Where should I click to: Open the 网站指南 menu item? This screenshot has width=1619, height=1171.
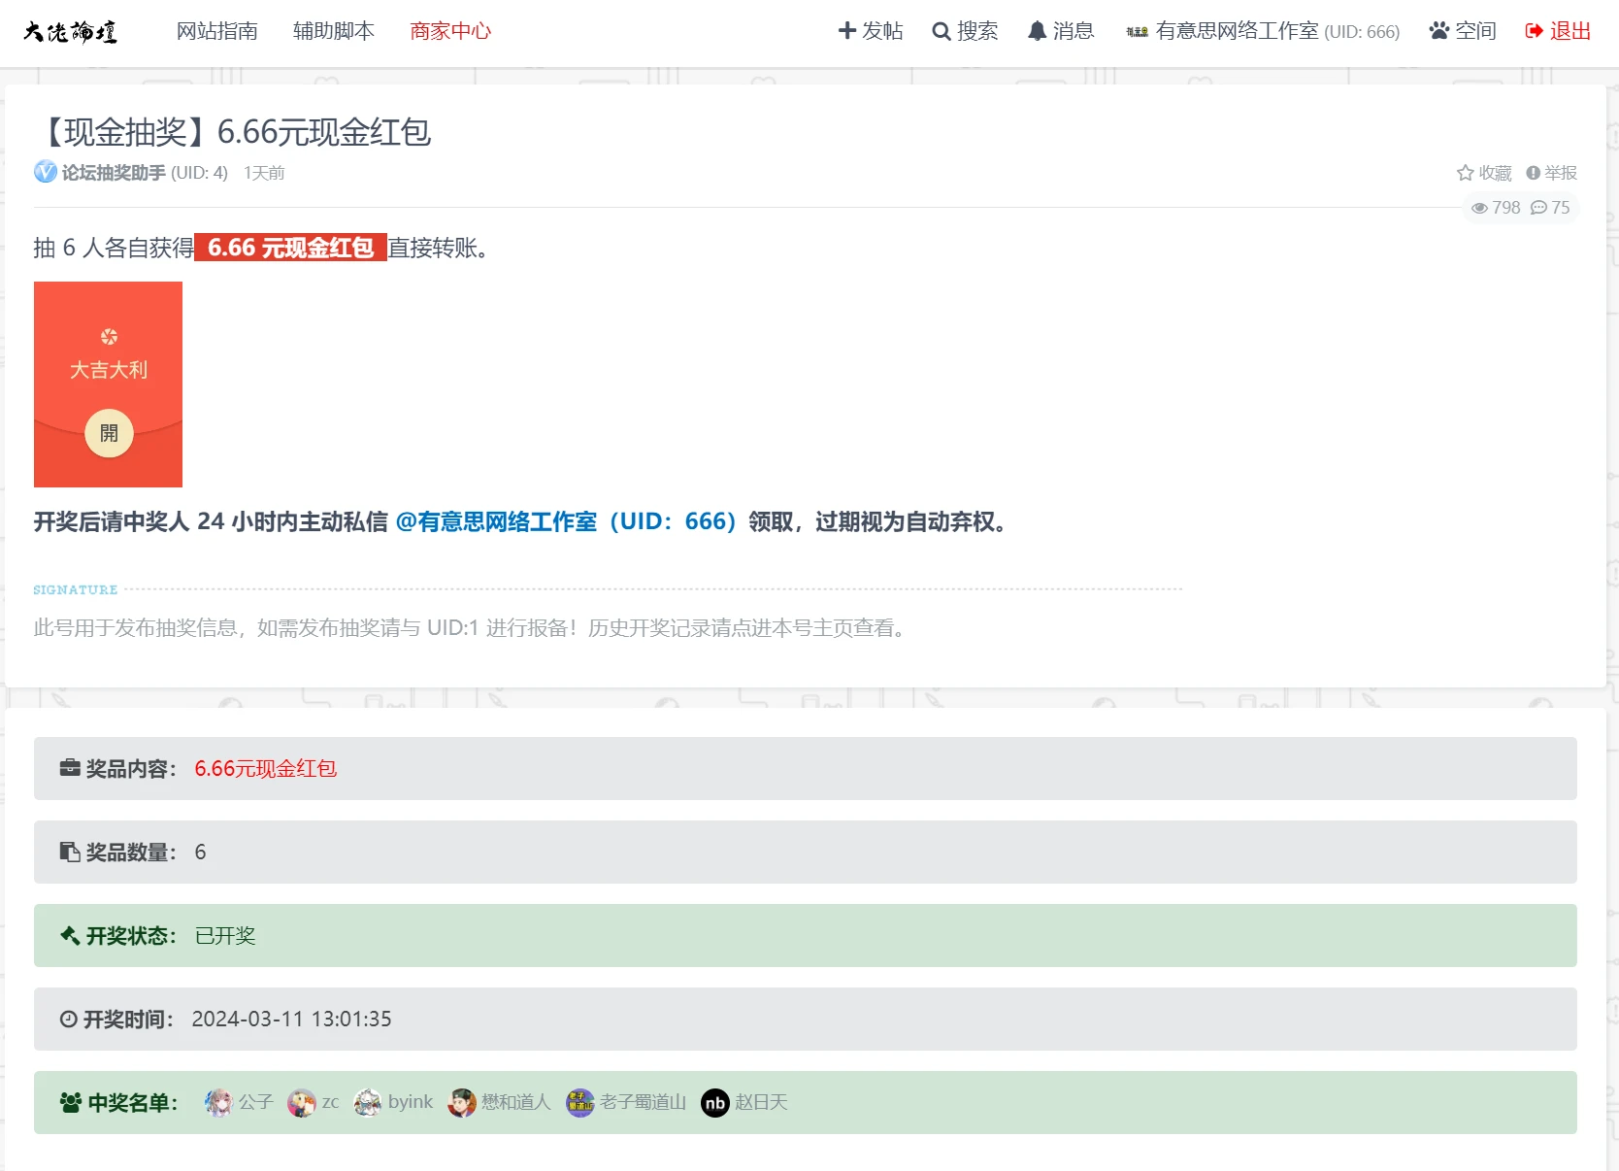coord(216,31)
